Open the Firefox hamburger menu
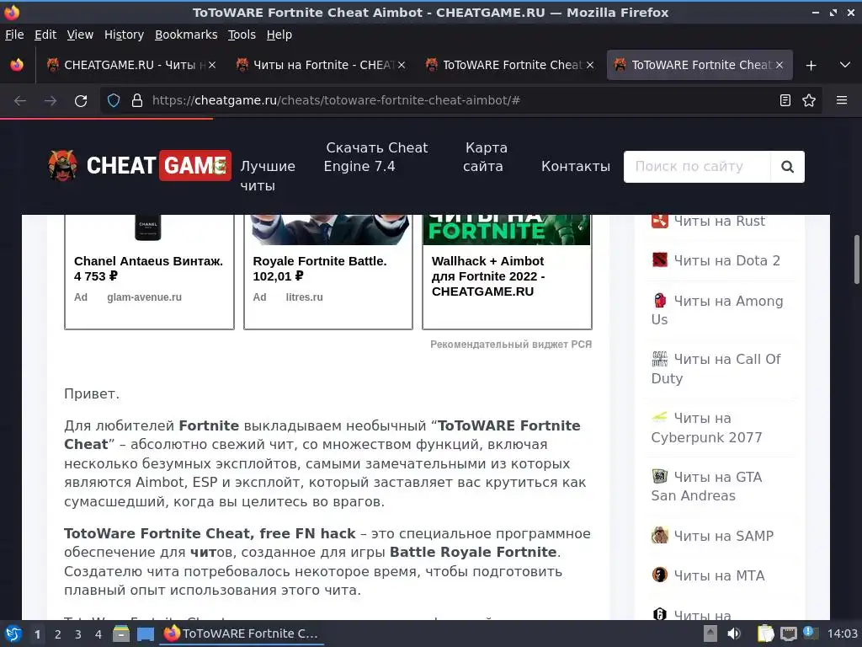This screenshot has height=647, width=862. [x=842, y=100]
